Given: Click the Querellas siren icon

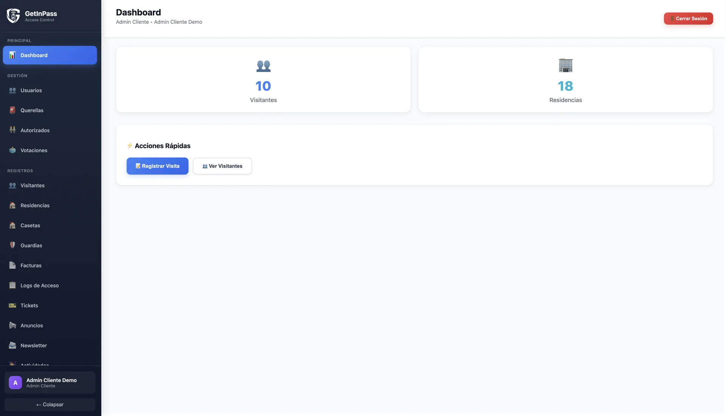Looking at the screenshot, I should pos(12,110).
